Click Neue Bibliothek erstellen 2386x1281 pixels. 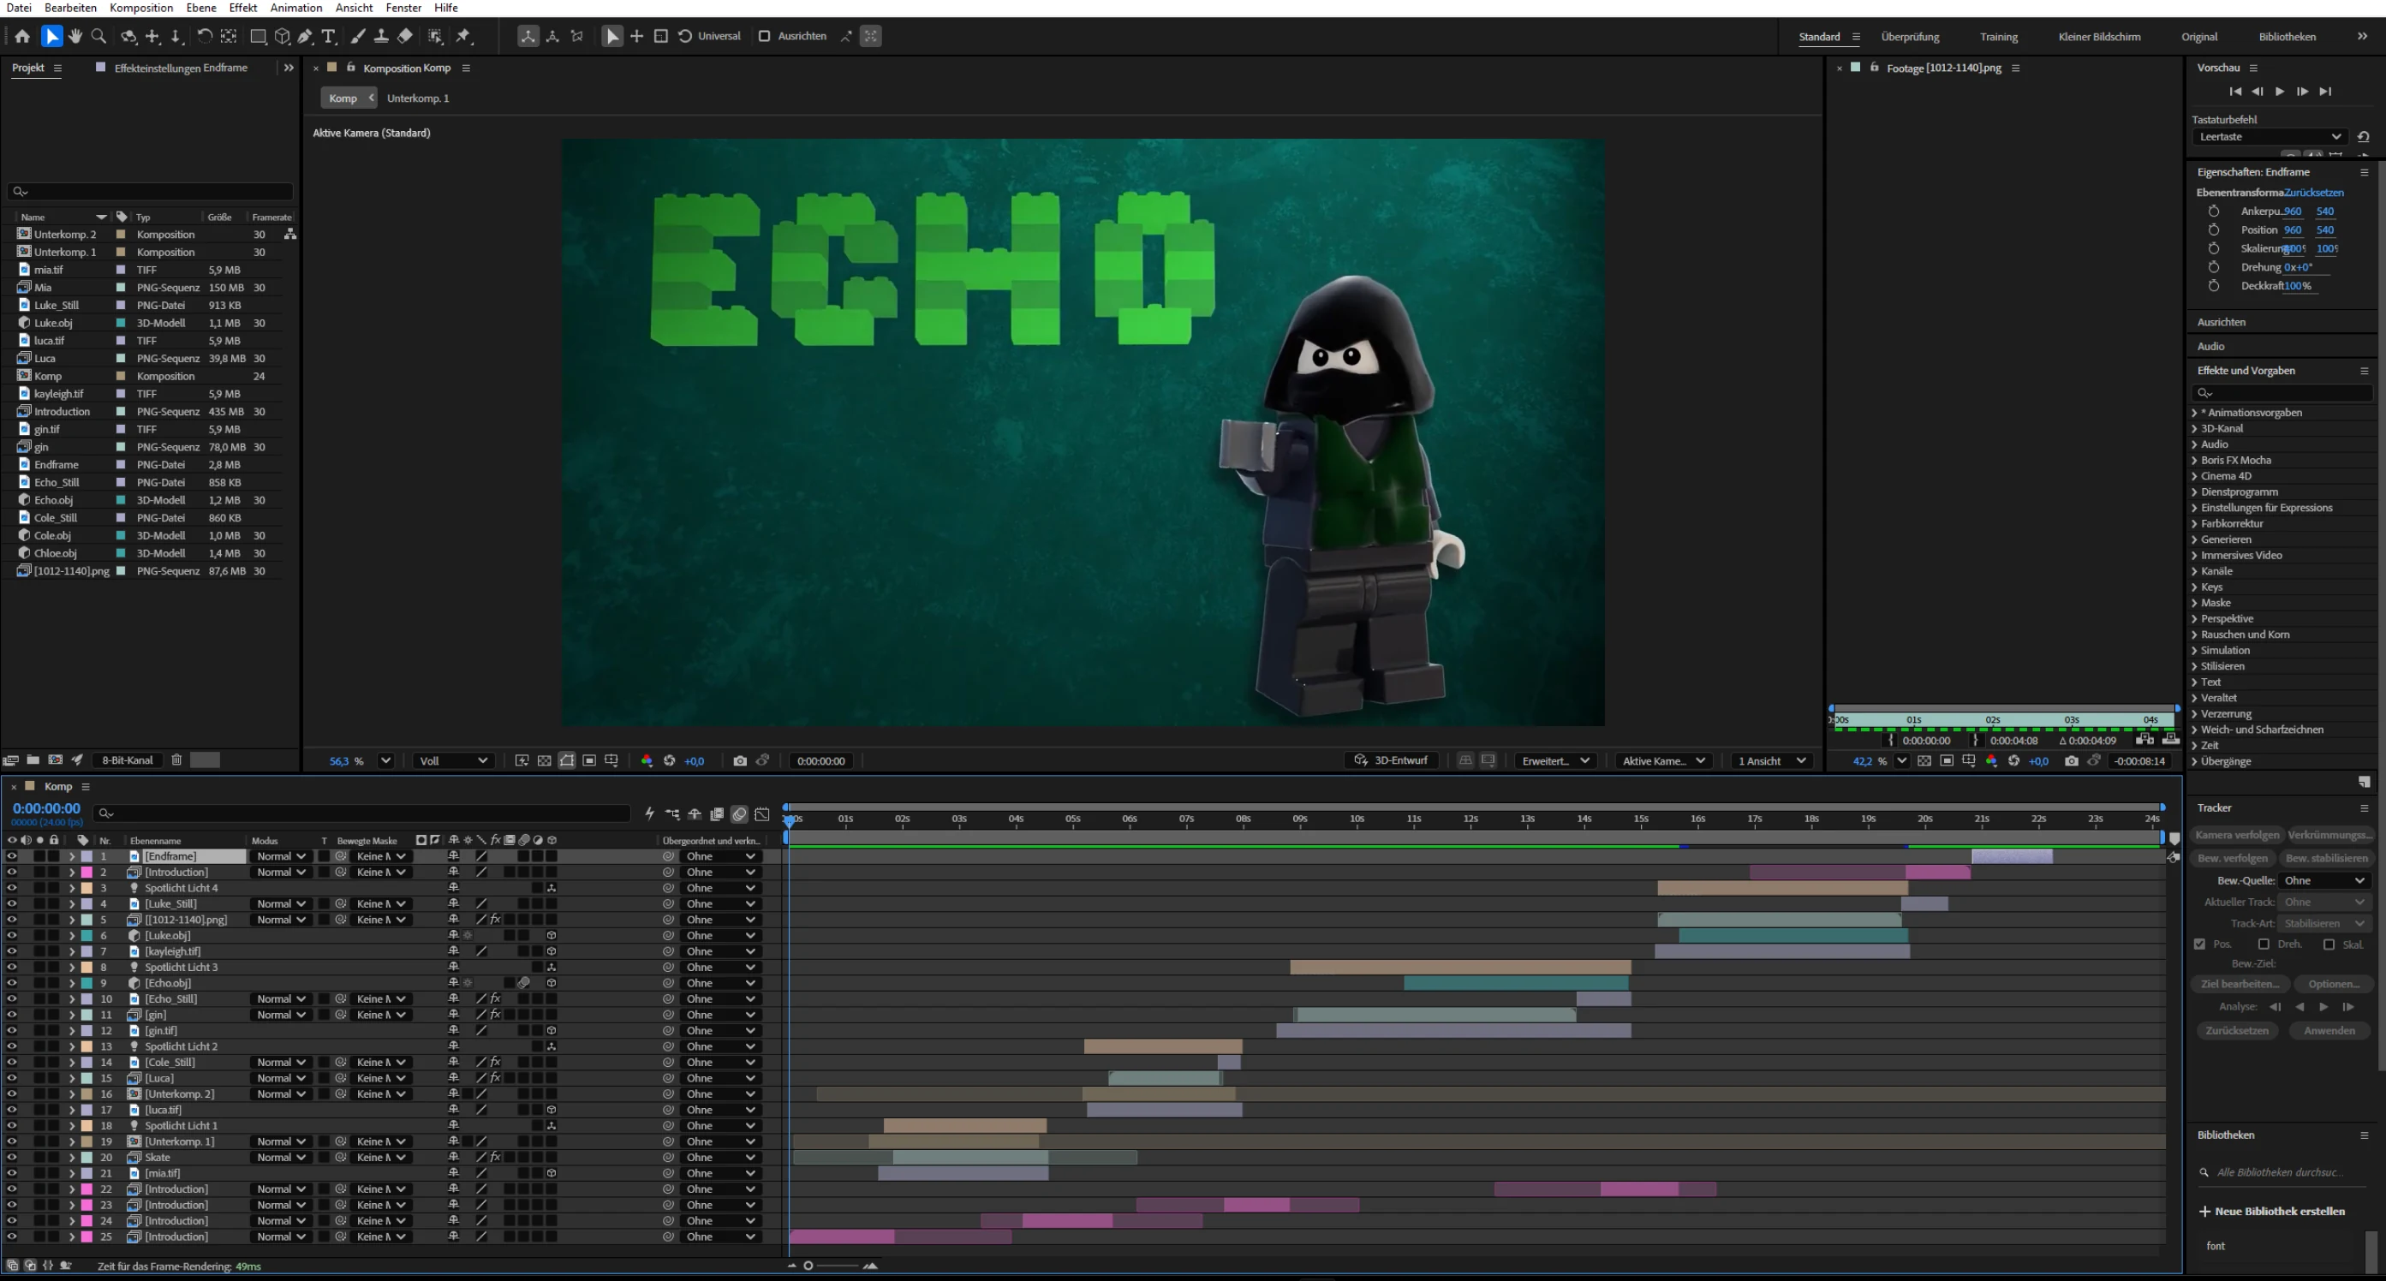[x=2272, y=1211]
